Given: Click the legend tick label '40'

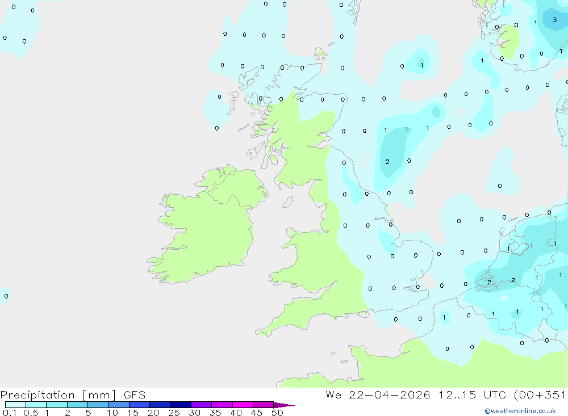Looking at the screenshot, I should pos(236,413).
